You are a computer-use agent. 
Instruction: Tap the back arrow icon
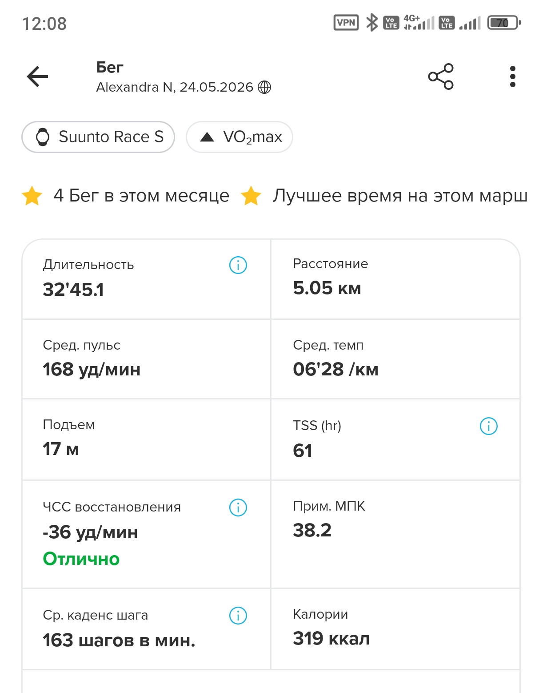tap(37, 77)
